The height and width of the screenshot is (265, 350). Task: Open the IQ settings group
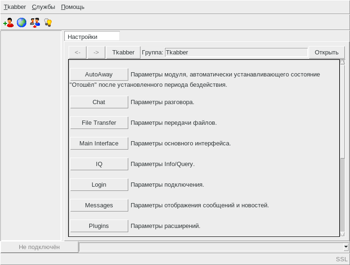(x=99, y=164)
